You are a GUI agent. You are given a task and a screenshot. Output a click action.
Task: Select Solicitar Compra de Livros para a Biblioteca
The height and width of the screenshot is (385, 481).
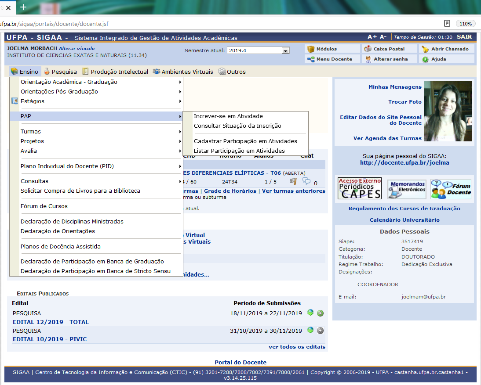pyautogui.click(x=80, y=191)
